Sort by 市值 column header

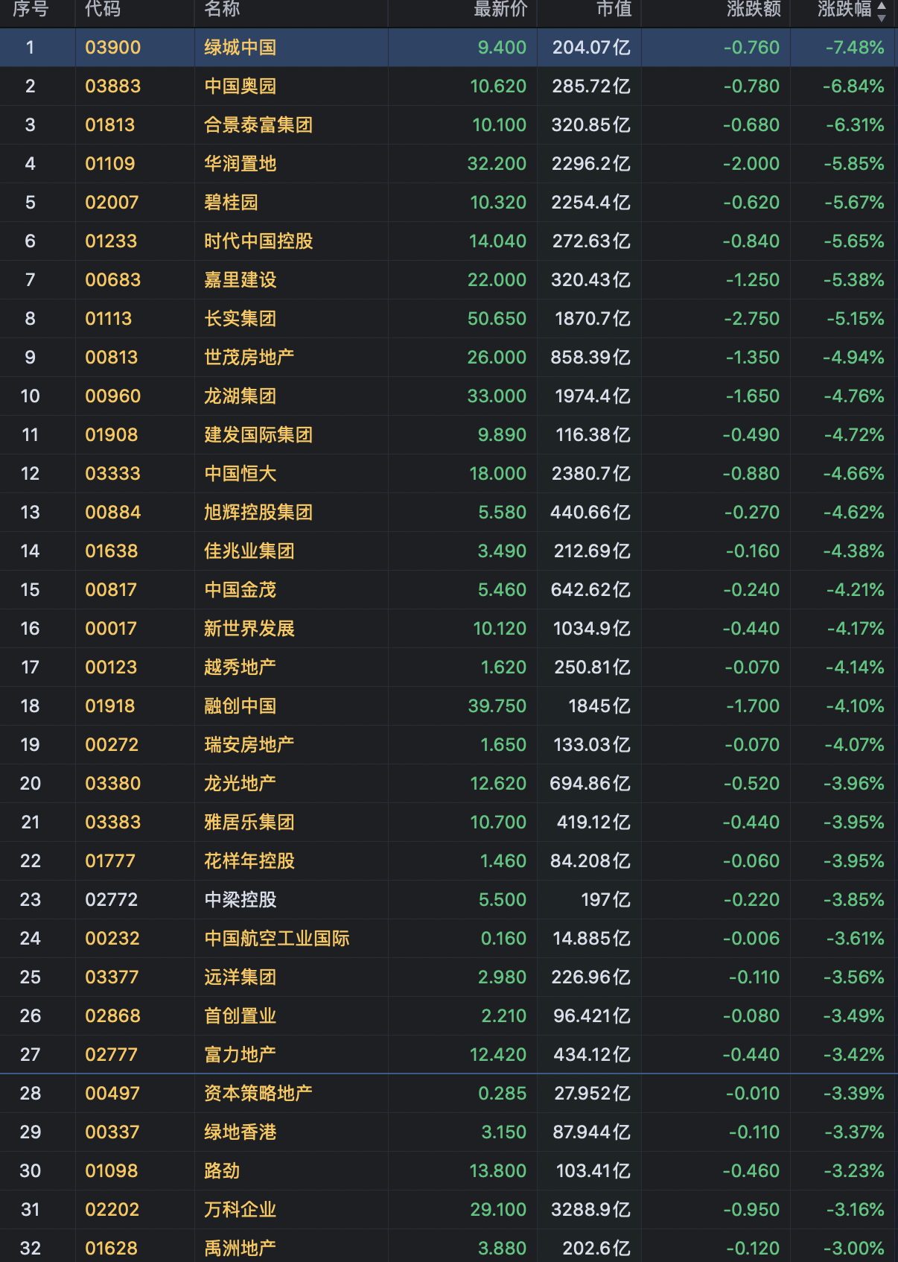pyautogui.click(x=614, y=9)
